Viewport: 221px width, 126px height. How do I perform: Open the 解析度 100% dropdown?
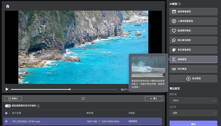click(193, 100)
